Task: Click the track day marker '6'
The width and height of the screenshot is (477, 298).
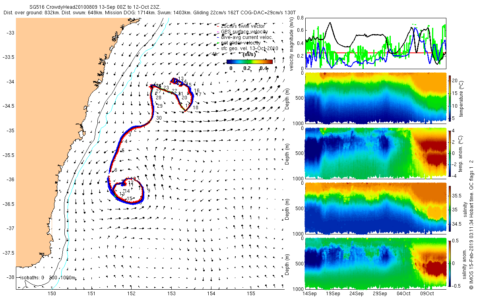Action: click(116, 170)
